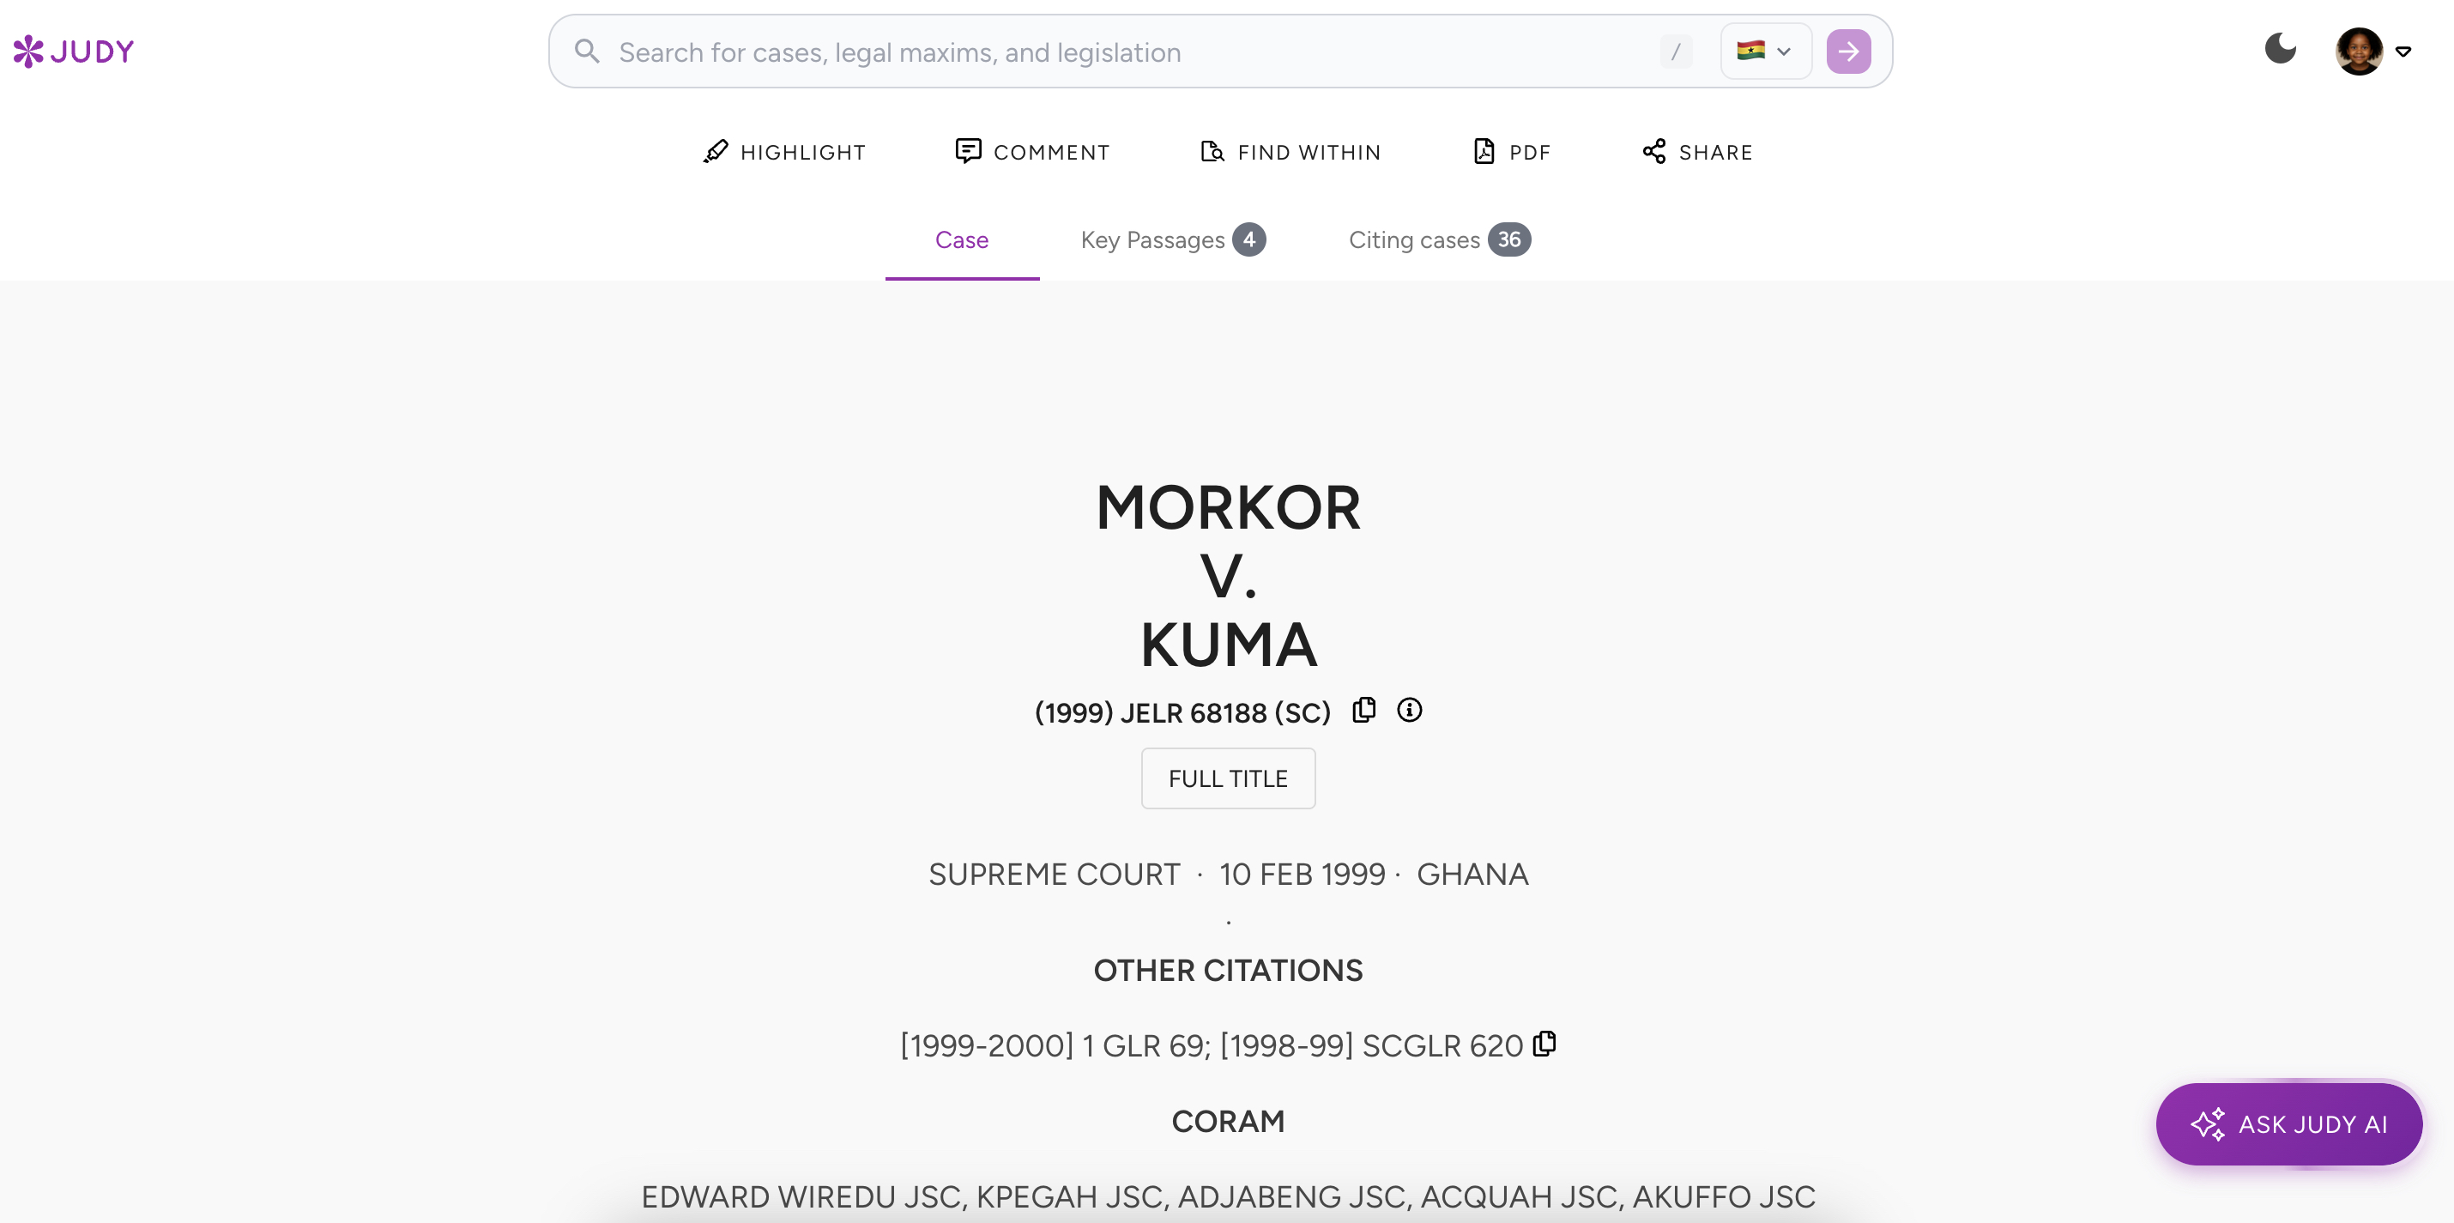Add a comment with Comment tool
Image resolution: width=2454 pixels, height=1223 pixels.
tap(1033, 153)
